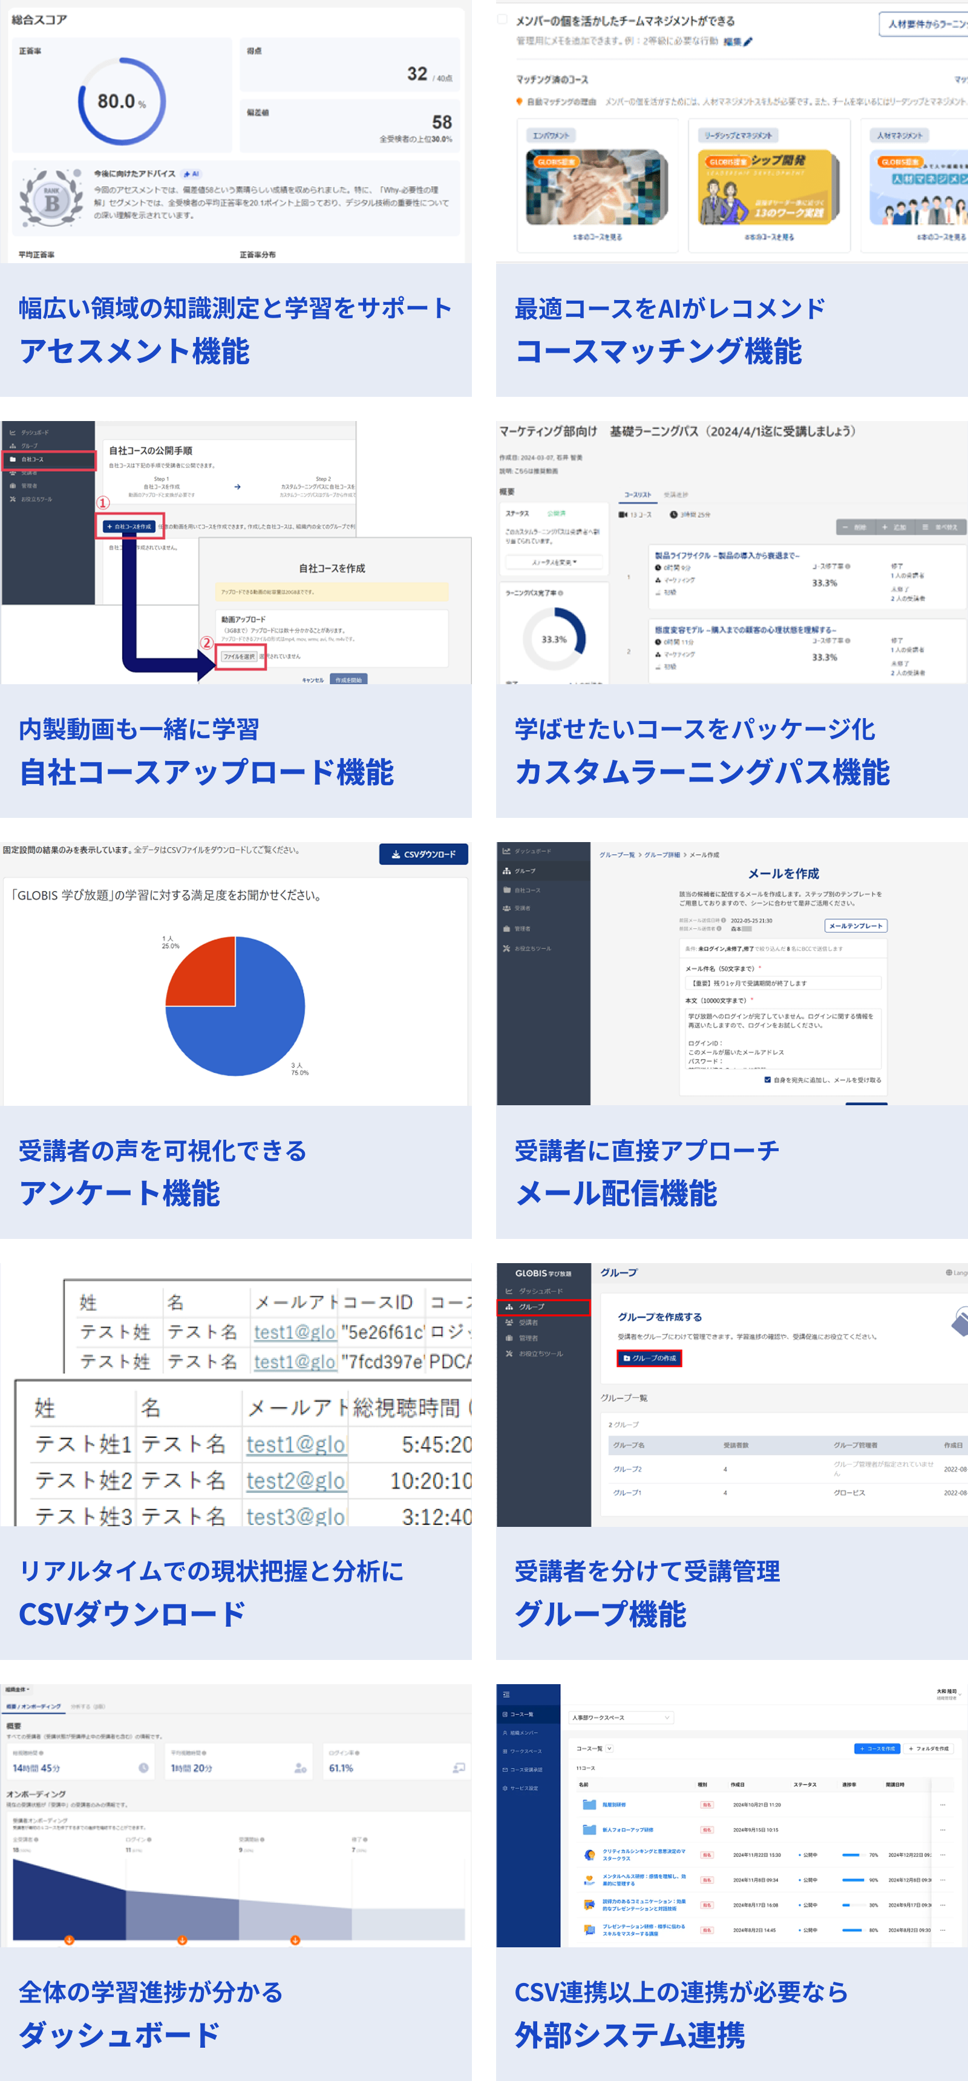Click the 90% progress bar for メンタルヘルス研修
The width and height of the screenshot is (968, 2081).
pyautogui.click(x=852, y=1880)
